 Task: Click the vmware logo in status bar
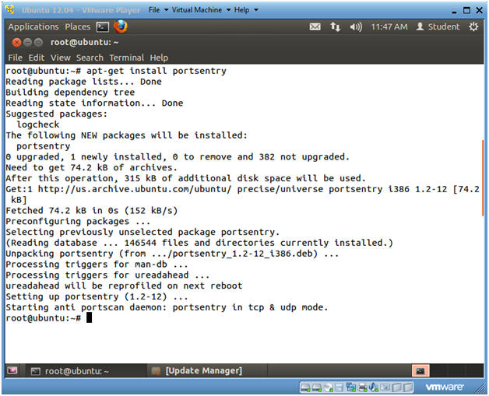click(445, 387)
